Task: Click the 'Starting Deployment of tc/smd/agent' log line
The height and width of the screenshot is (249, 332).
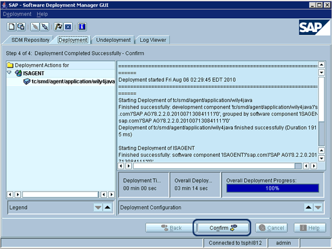Action: click(x=185, y=100)
